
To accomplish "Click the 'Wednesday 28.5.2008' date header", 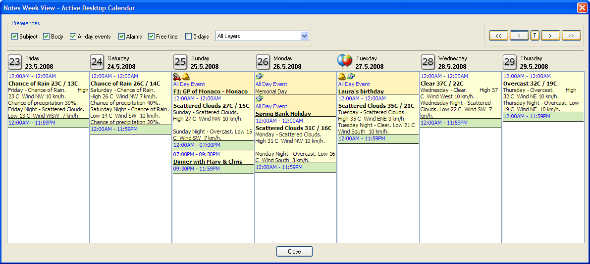I will click(x=452, y=62).
